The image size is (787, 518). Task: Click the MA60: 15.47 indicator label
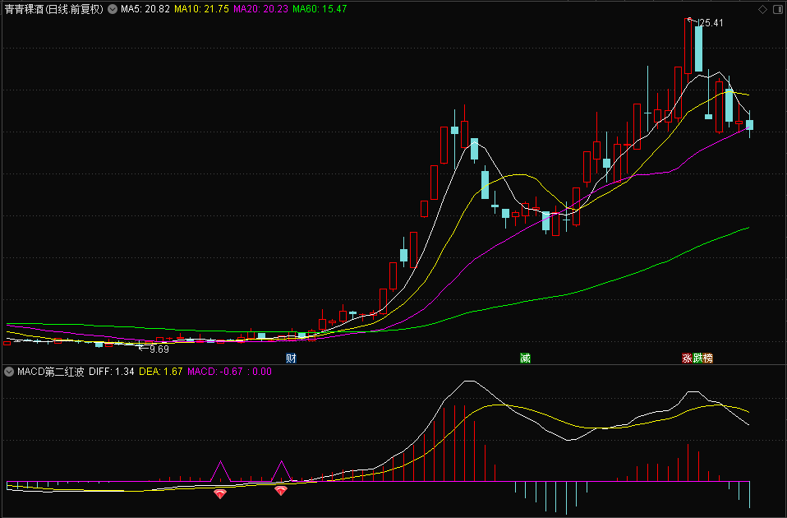(x=320, y=9)
